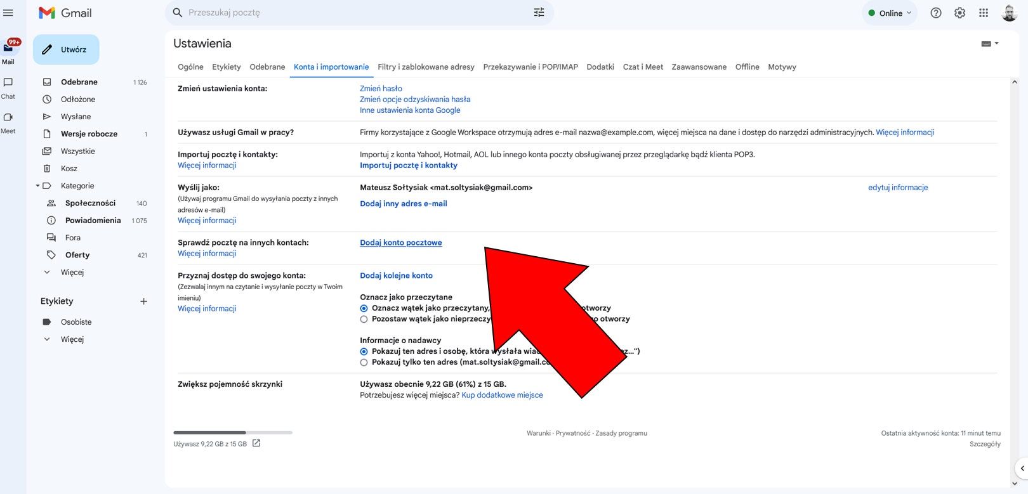The image size is (1028, 494).
Task: Show search options filter icon
Action: (539, 13)
